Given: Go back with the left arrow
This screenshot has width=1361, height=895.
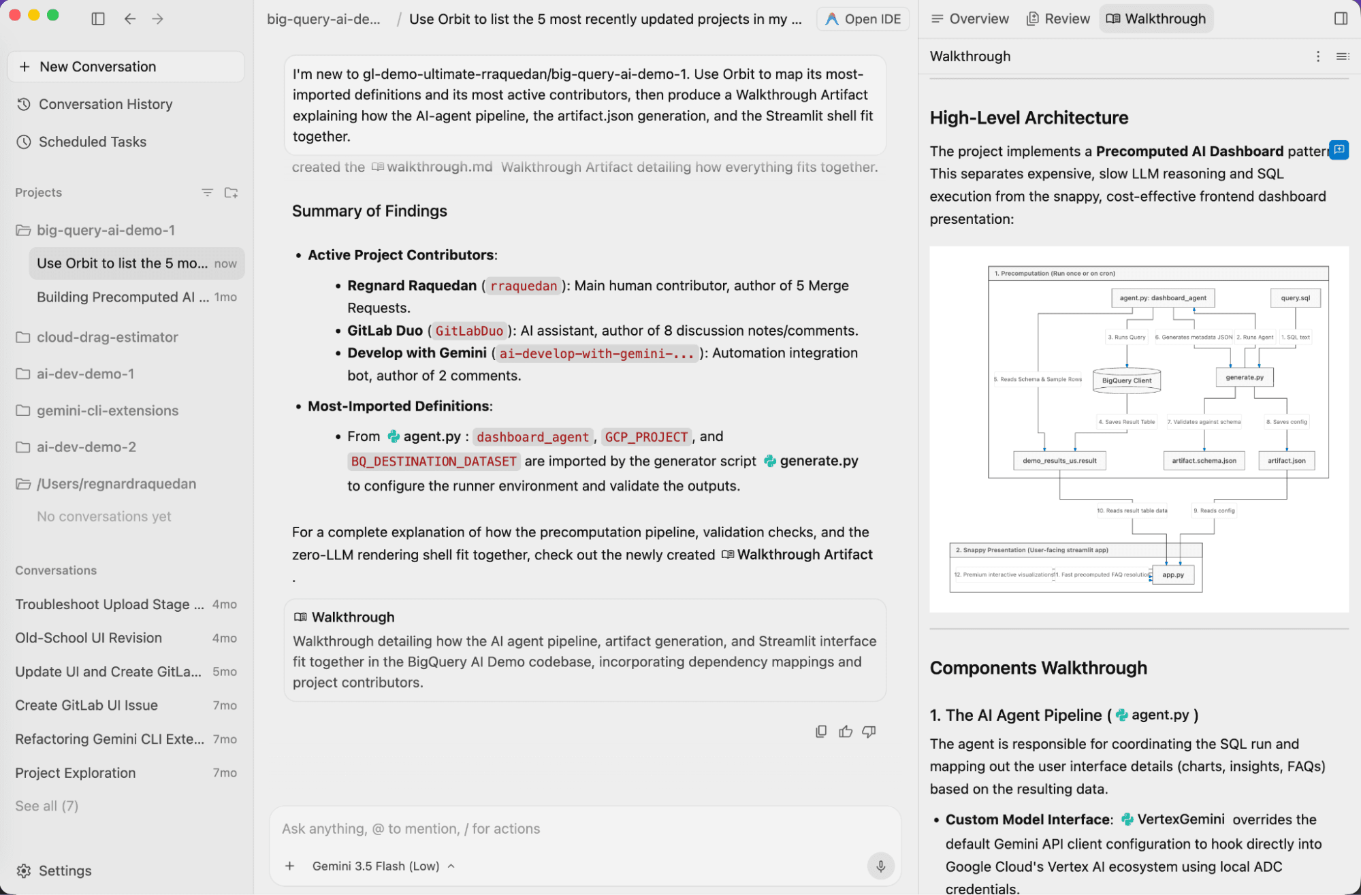Looking at the screenshot, I should point(130,19).
